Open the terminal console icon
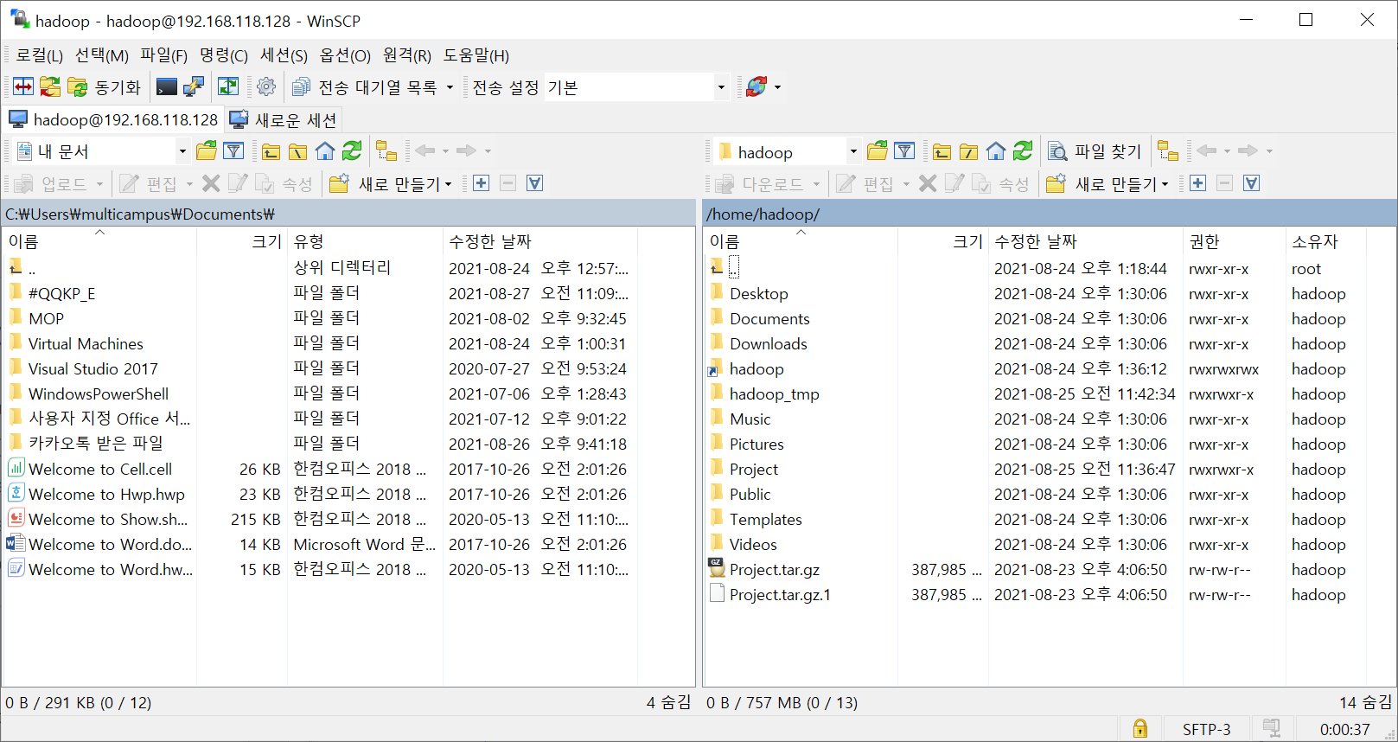The width and height of the screenshot is (1398, 742). pos(167,86)
